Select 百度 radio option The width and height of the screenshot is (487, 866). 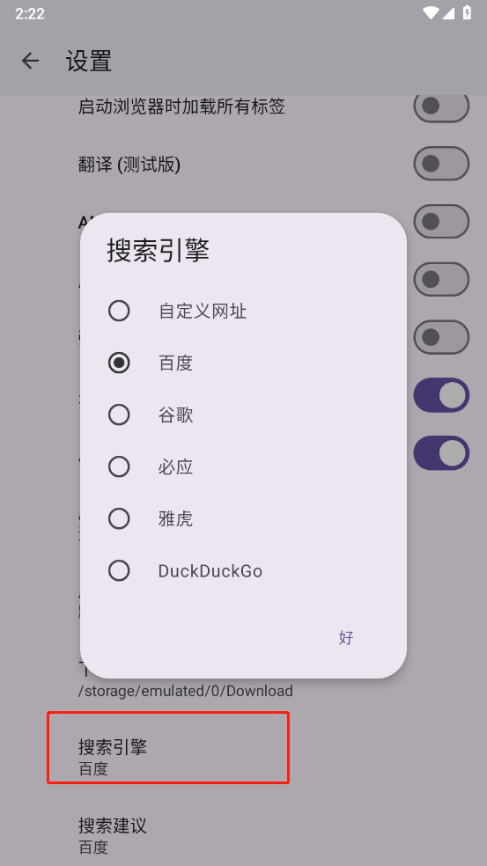pyautogui.click(x=243, y=363)
